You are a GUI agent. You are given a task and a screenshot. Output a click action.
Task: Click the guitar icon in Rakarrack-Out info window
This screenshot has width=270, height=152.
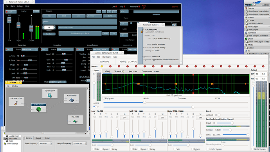pos(142,31)
